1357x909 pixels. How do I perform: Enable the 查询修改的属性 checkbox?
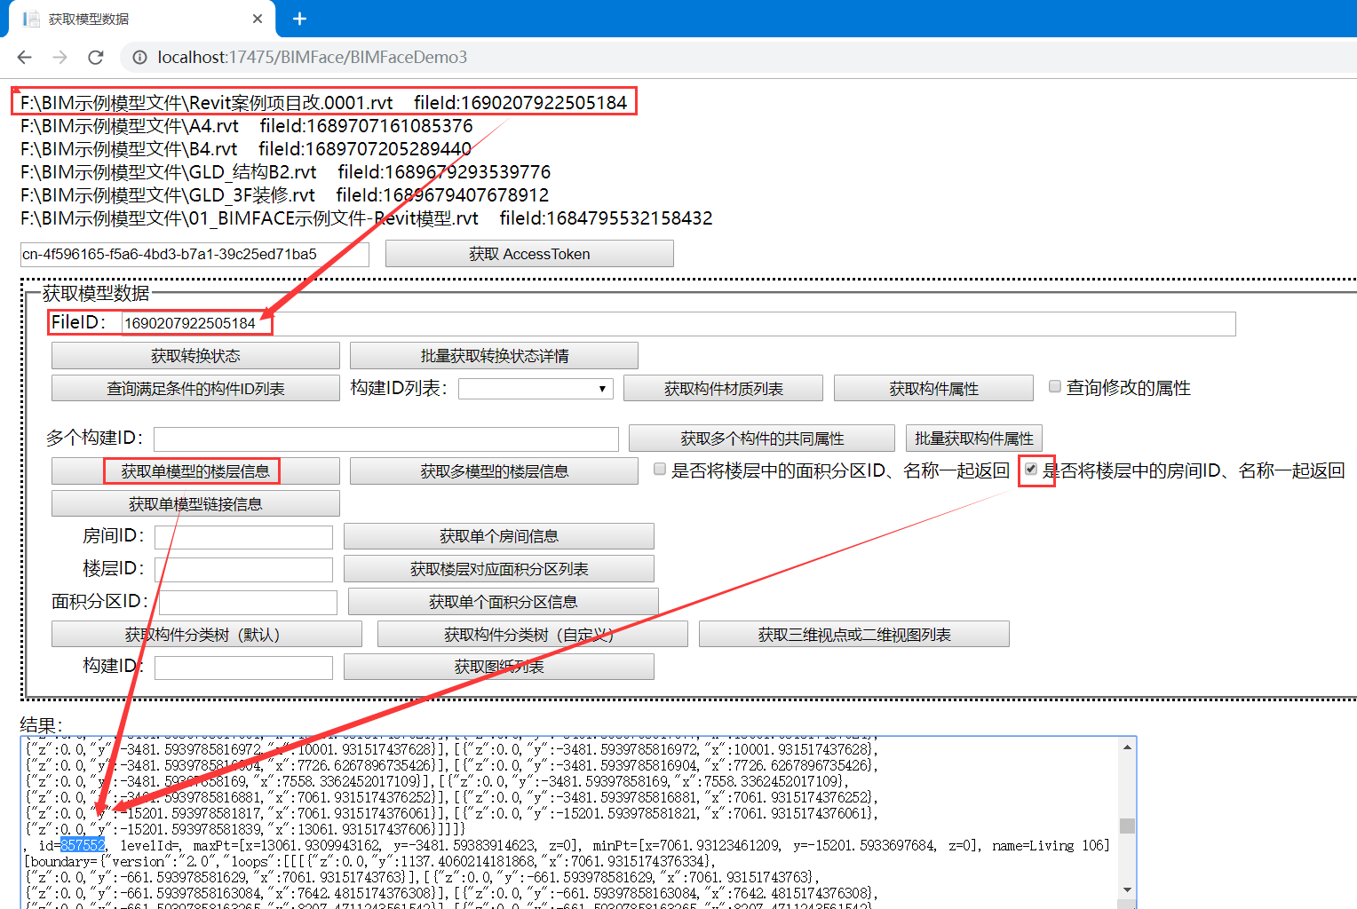[x=1054, y=385]
